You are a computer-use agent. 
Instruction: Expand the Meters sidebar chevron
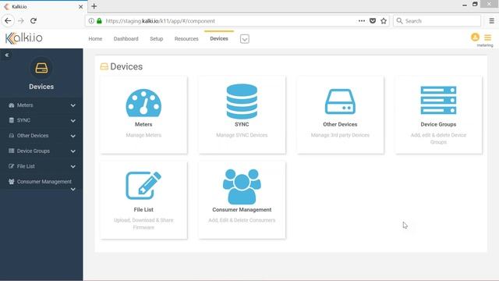coord(73,105)
